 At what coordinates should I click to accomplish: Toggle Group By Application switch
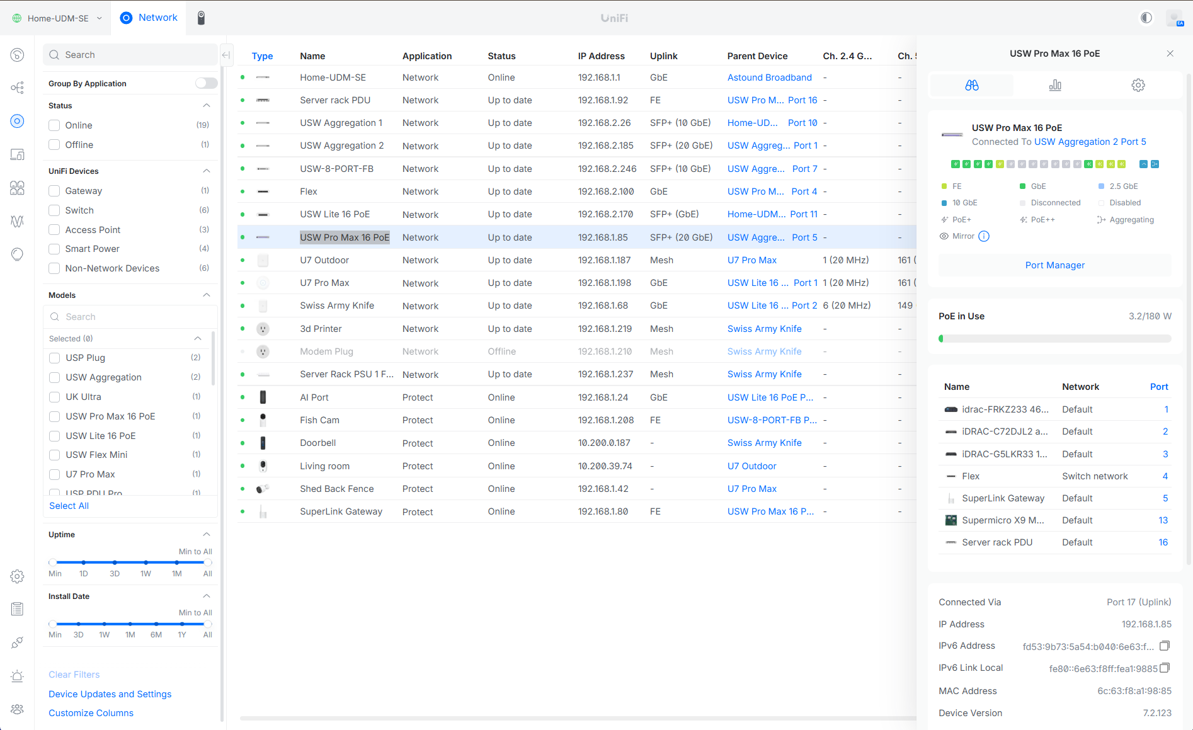tap(206, 83)
